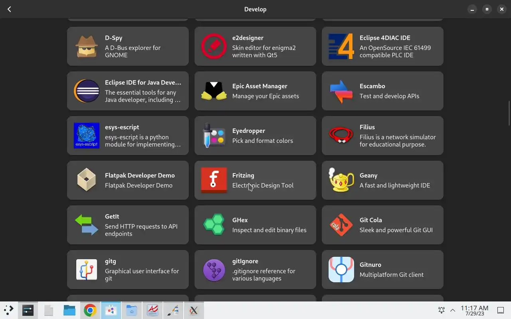Open the red chart app in taskbar

click(152, 310)
